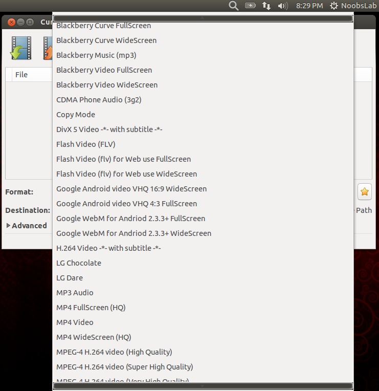Select Flash Video for Web use WideScreen

pos(203,174)
